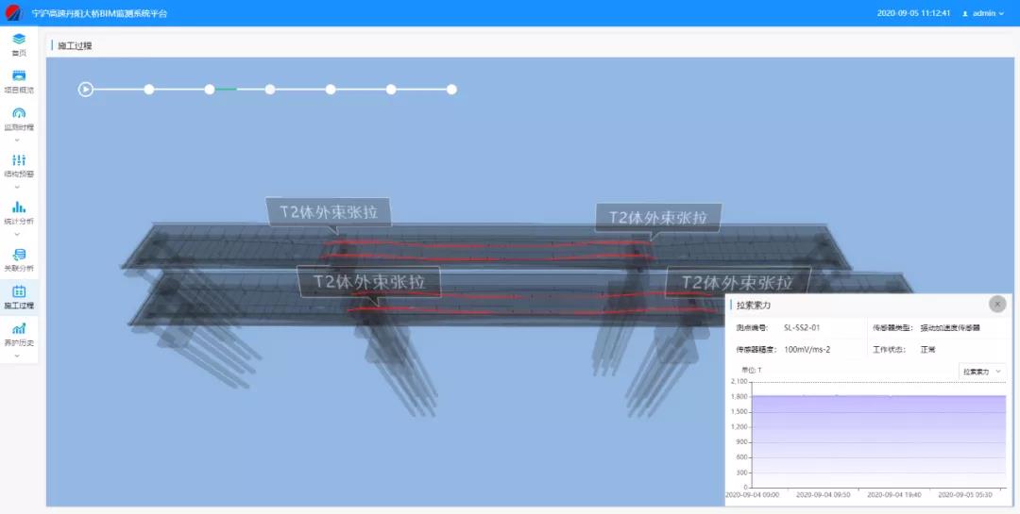
Task: Open the 养护历史 maintenance history icon
Action: (x=19, y=329)
